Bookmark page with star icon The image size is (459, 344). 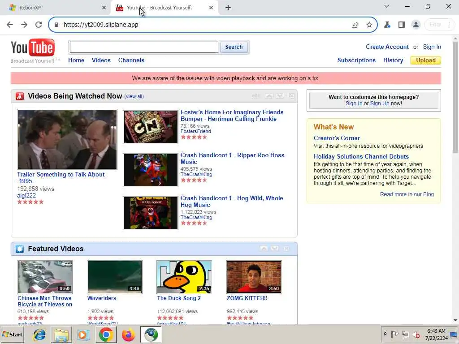click(369, 25)
